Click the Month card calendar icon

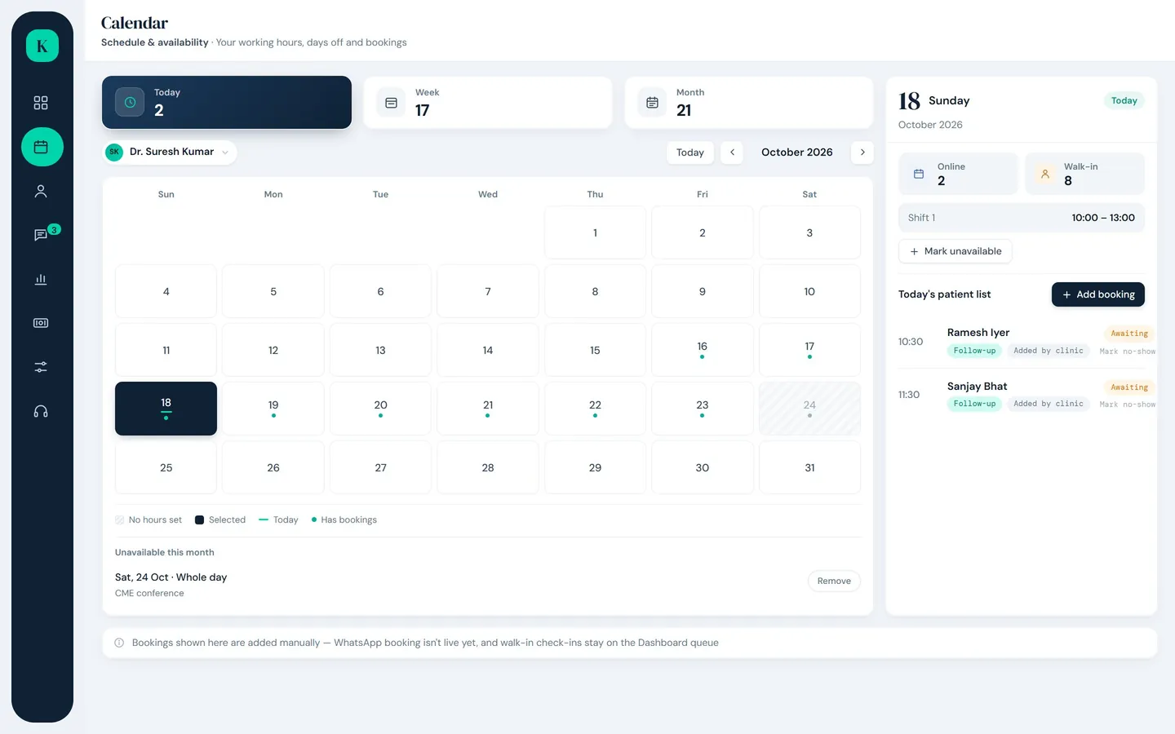(x=652, y=103)
